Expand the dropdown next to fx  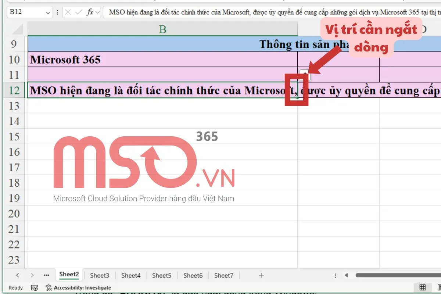point(97,12)
